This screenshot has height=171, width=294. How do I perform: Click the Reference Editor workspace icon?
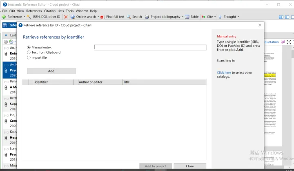click(x=5, y=25)
